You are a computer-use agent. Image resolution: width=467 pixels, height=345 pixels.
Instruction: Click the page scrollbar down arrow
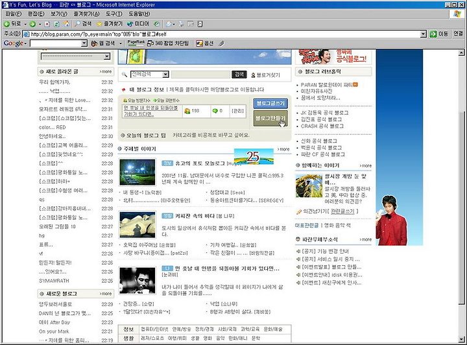click(x=461, y=339)
